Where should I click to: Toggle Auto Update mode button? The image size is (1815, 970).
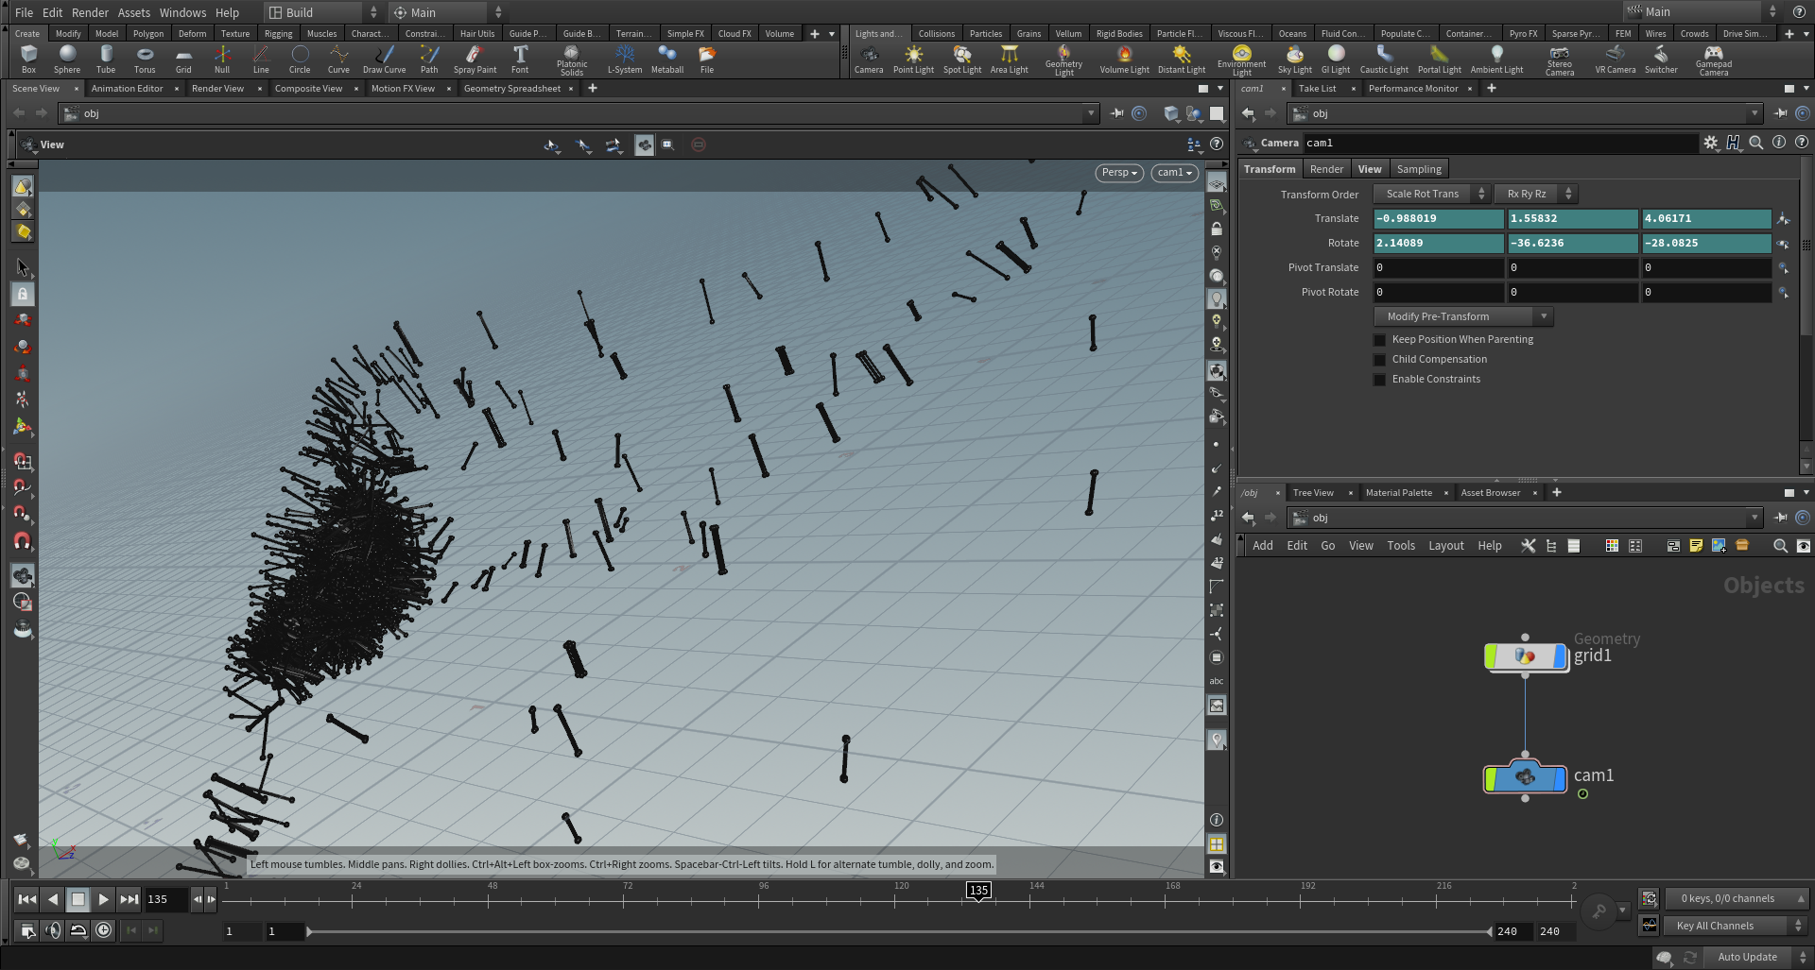1758,957
